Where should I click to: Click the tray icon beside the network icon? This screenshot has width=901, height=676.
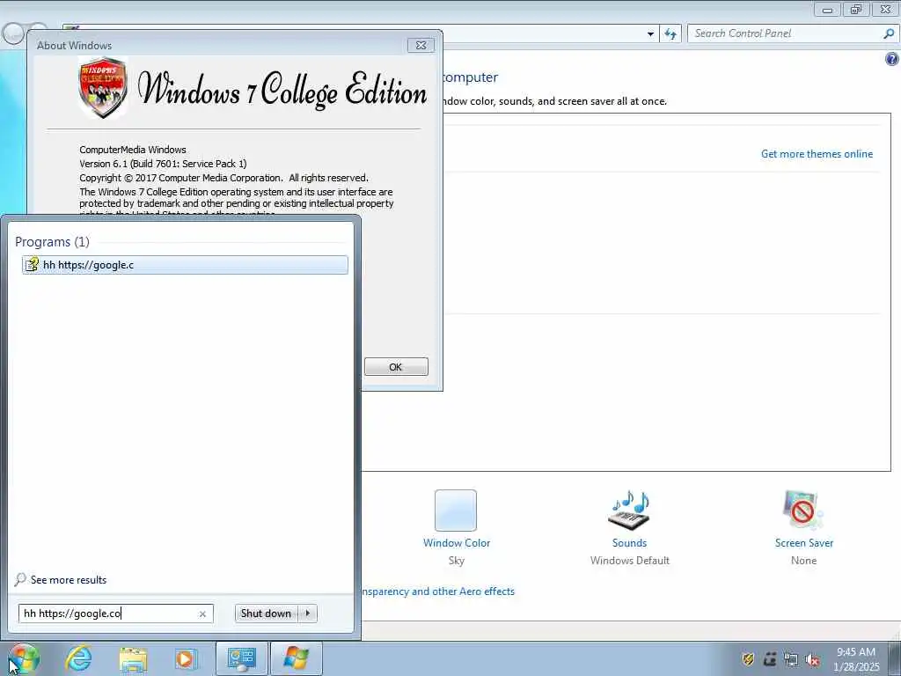[x=770, y=659]
